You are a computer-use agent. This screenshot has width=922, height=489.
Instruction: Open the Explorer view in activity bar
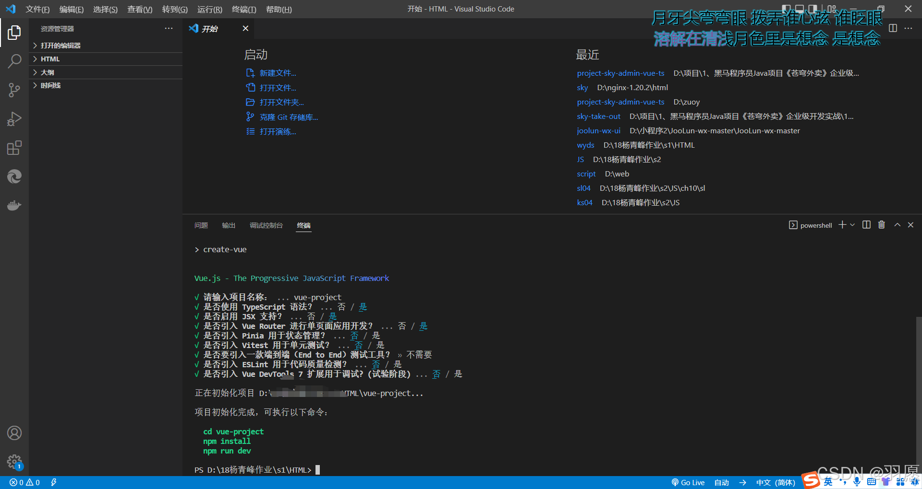coord(14,33)
